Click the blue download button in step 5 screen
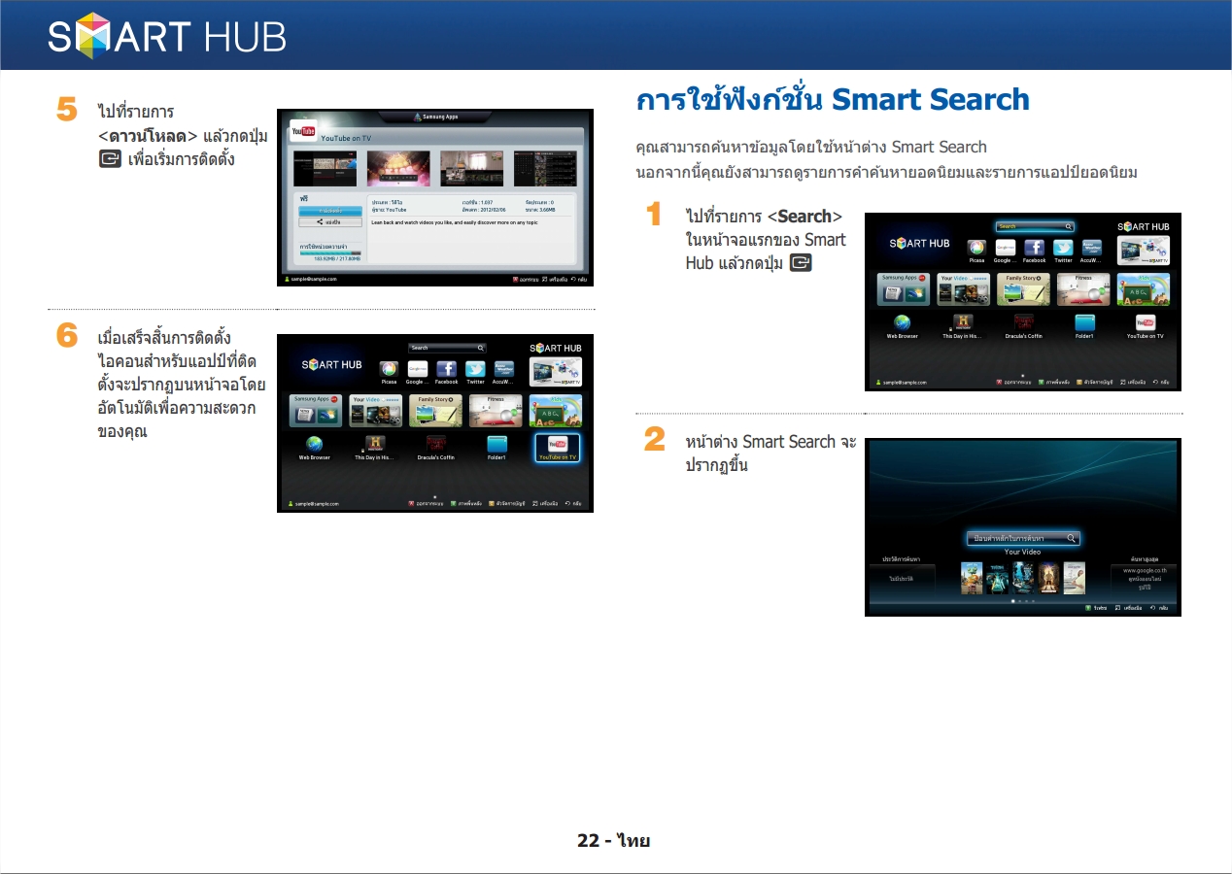Image resolution: width=1232 pixels, height=874 pixels. coord(330,210)
